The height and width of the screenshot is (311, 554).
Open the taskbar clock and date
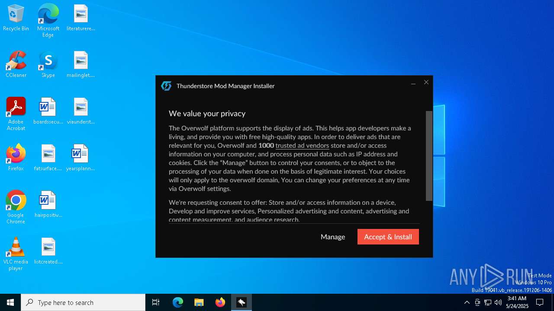point(517,302)
